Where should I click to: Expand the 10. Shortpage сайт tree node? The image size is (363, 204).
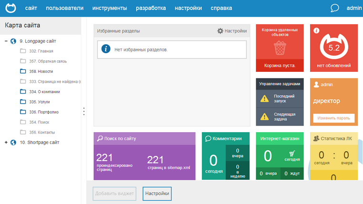6,142
